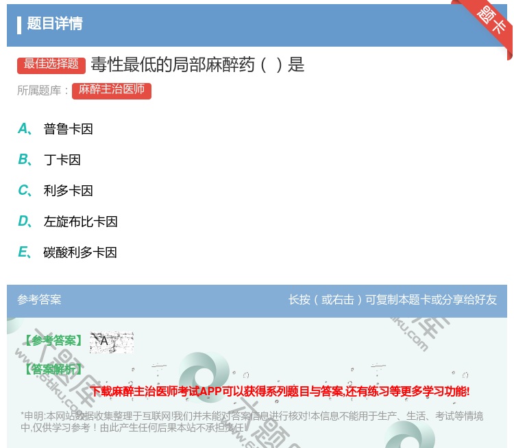Open the red 下载麻醉主治医师考试APP promo link
Screen dimensions: 514x448
click(280, 391)
